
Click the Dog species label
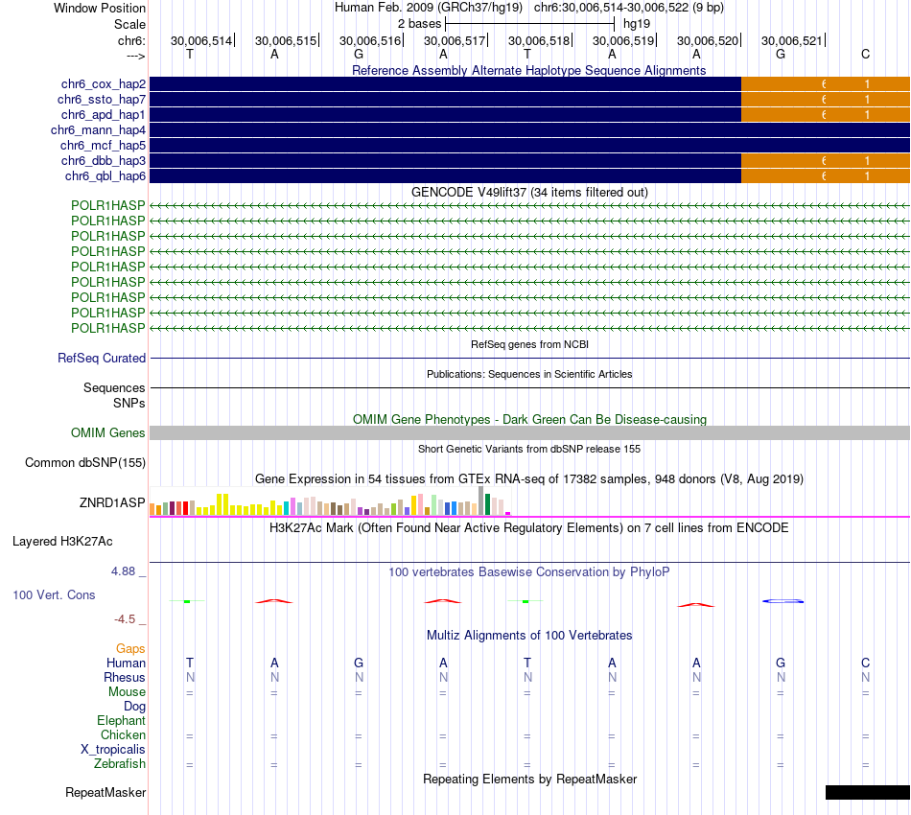click(134, 707)
